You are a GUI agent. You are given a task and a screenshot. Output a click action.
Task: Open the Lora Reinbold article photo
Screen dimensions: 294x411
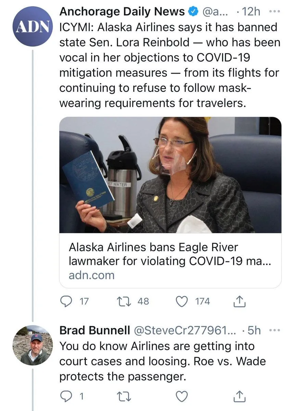170,175
